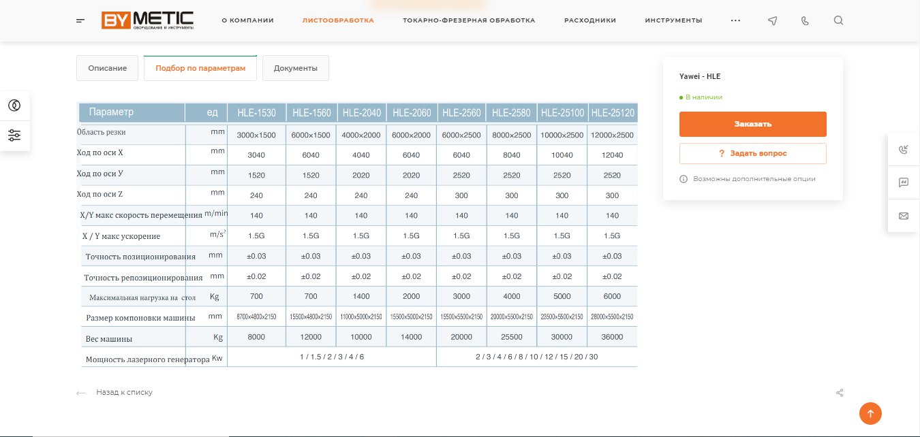Click the HLE-1560 column header
The height and width of the screenshot is (437, 920).
[311, 113]
